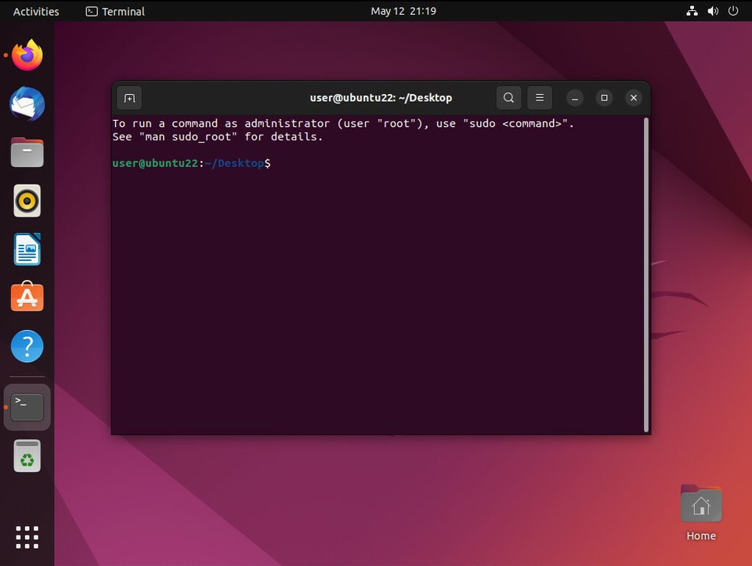The height and width of the screenshot is (566, 752).
Task: Show the Applications grid
Action: click(x=27, y=537)
